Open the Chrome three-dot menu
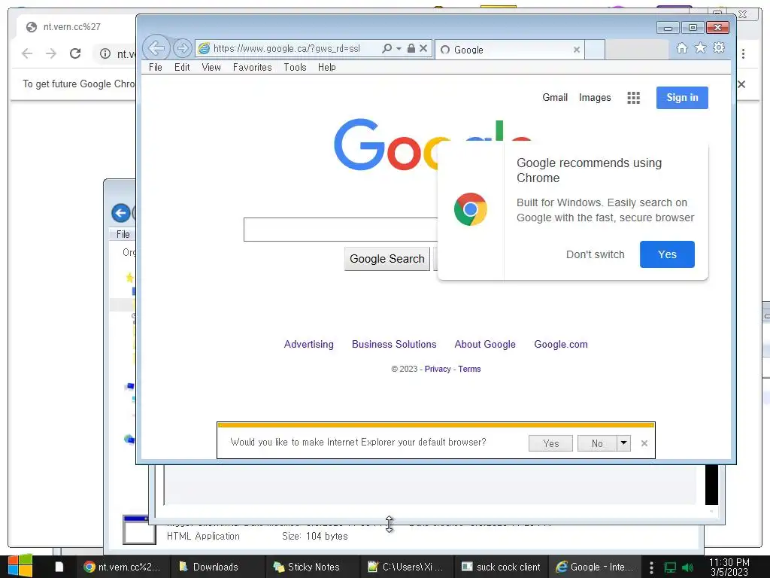This screenshot has height=578, width=770. click(744, 53)
